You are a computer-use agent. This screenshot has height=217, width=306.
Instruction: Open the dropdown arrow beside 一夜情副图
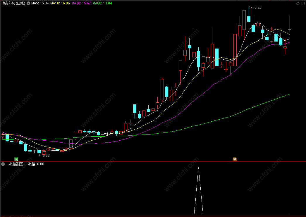pos(3,164)
